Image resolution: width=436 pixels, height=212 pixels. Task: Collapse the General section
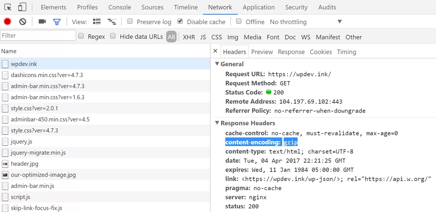pos(217,64)
